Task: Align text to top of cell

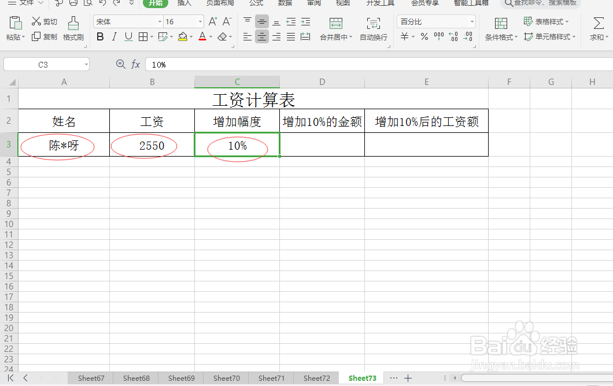Action: coord(247,21)
